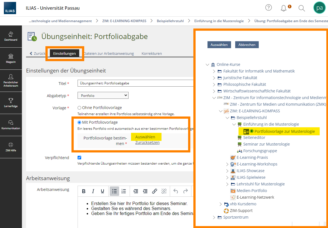The width and height of the screenshot is (328, 228).
Task: Open Seiteneditor tree item
Action: [x=254, y=138]
